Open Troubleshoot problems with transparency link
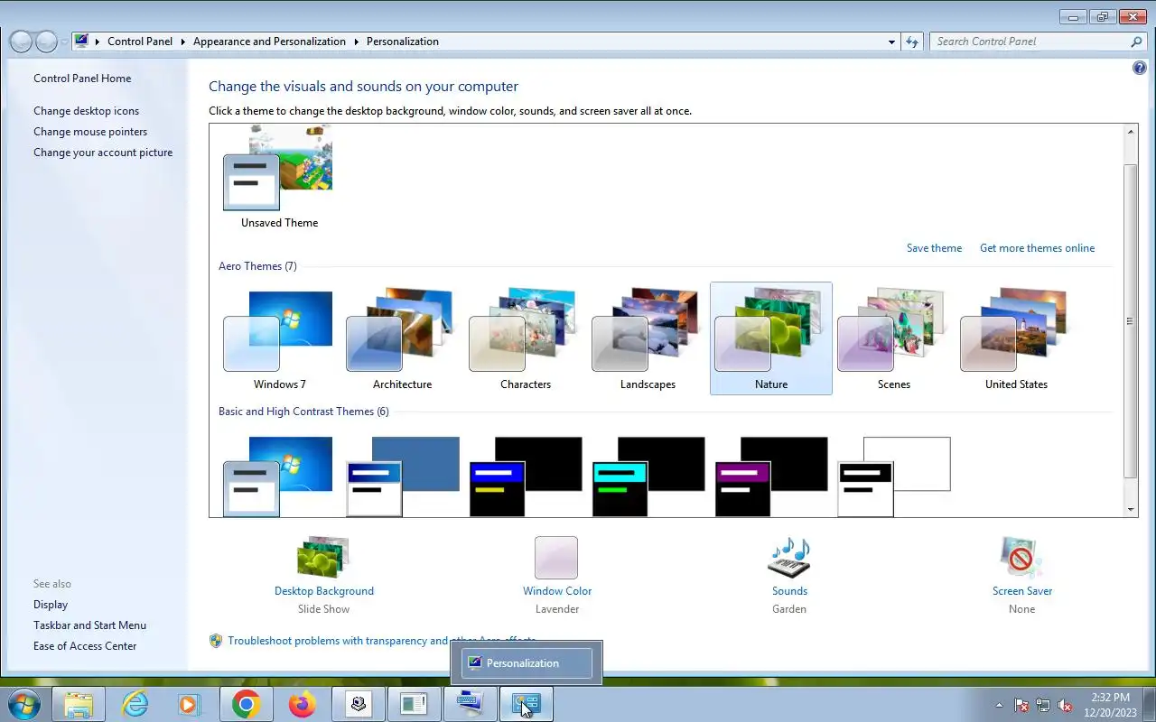Image resolution: width=1156 pixels, height=722 pixels. [x=381, y=641]
